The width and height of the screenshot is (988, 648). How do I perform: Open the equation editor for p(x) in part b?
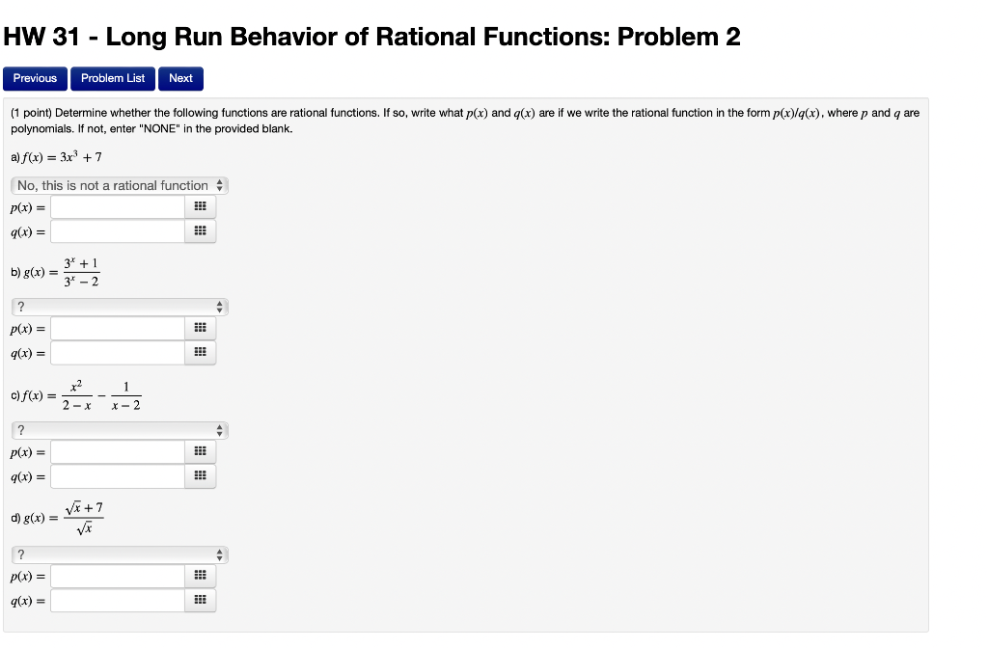tap(200, 328)
